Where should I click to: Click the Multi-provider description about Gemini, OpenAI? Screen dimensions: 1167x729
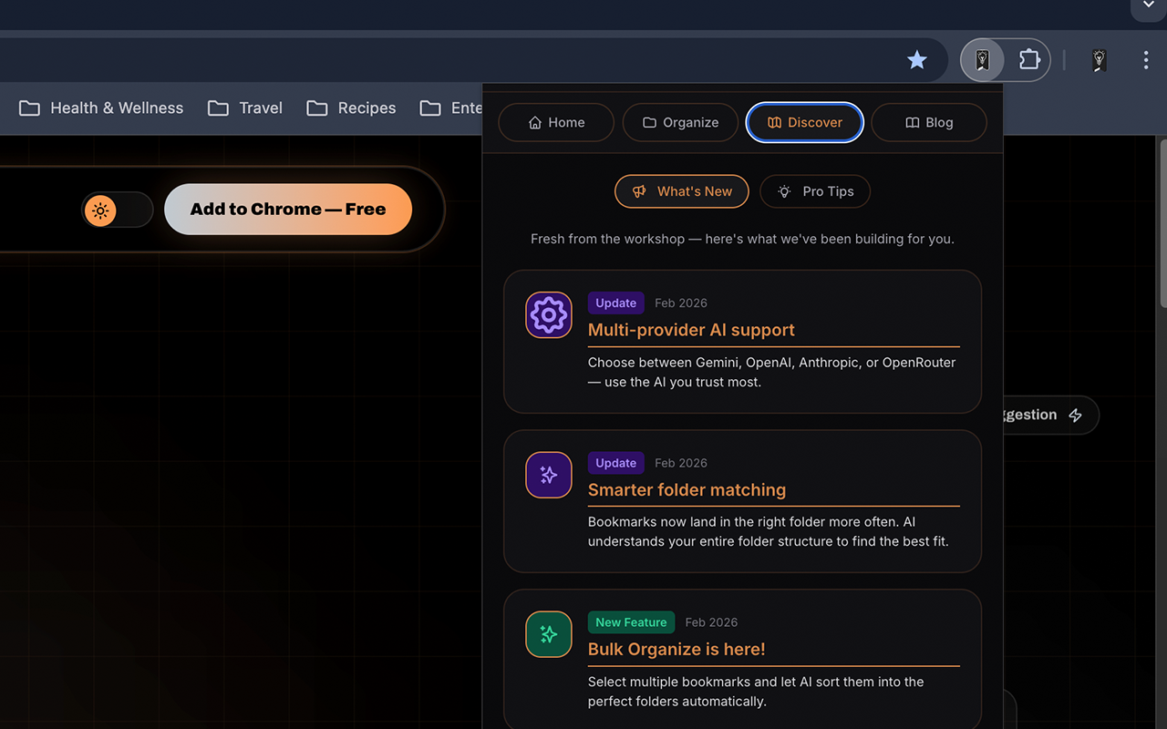point(771,372)
